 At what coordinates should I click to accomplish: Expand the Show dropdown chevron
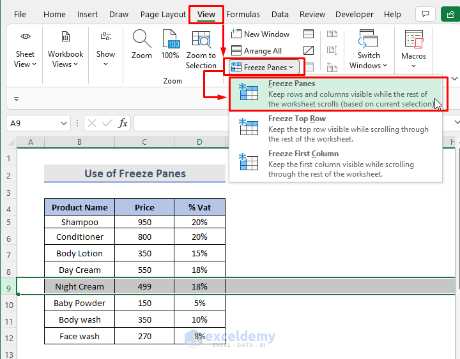[105, 64]
